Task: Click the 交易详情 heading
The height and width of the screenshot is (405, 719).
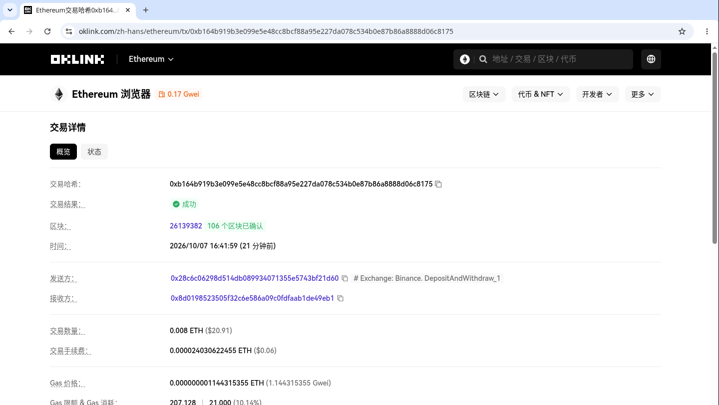Action: 68,128
